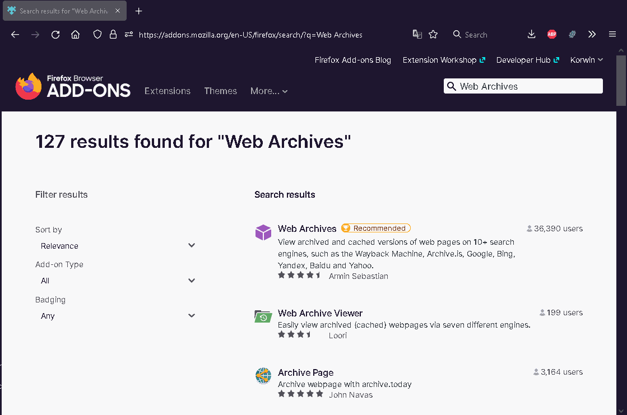Open the Badging Any dropdown

point(116,315)
